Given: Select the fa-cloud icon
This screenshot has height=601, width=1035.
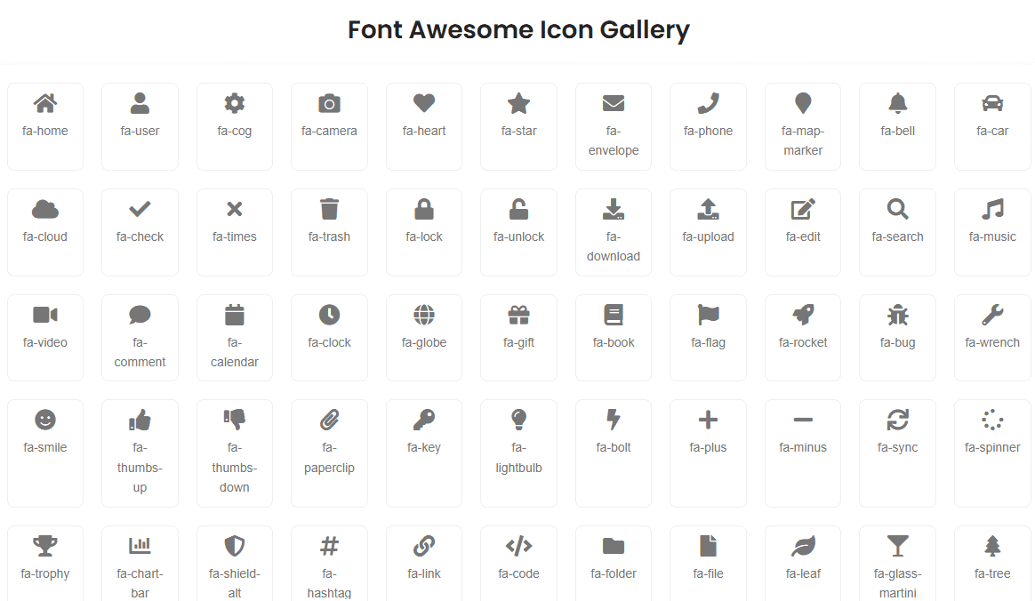Looking at the screenshot, I should click(44, 209).
